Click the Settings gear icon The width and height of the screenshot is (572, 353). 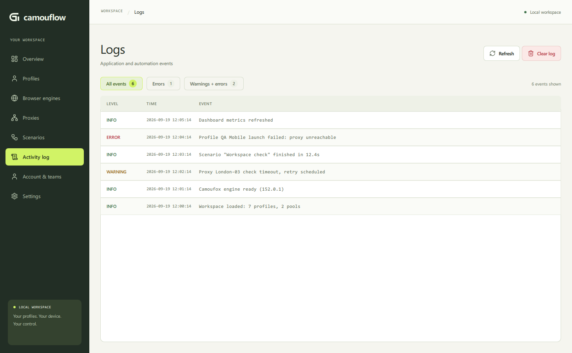[x=14, y=196]
